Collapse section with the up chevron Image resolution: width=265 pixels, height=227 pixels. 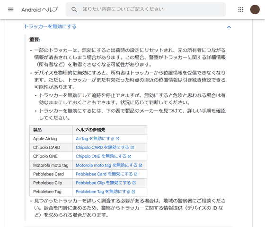[x=229, y=27]
